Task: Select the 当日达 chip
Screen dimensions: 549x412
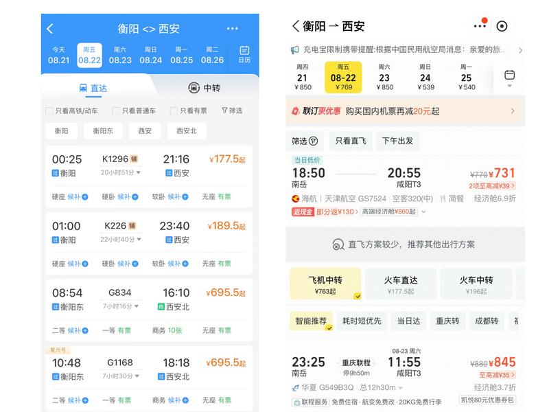Action: click(408, 321)
